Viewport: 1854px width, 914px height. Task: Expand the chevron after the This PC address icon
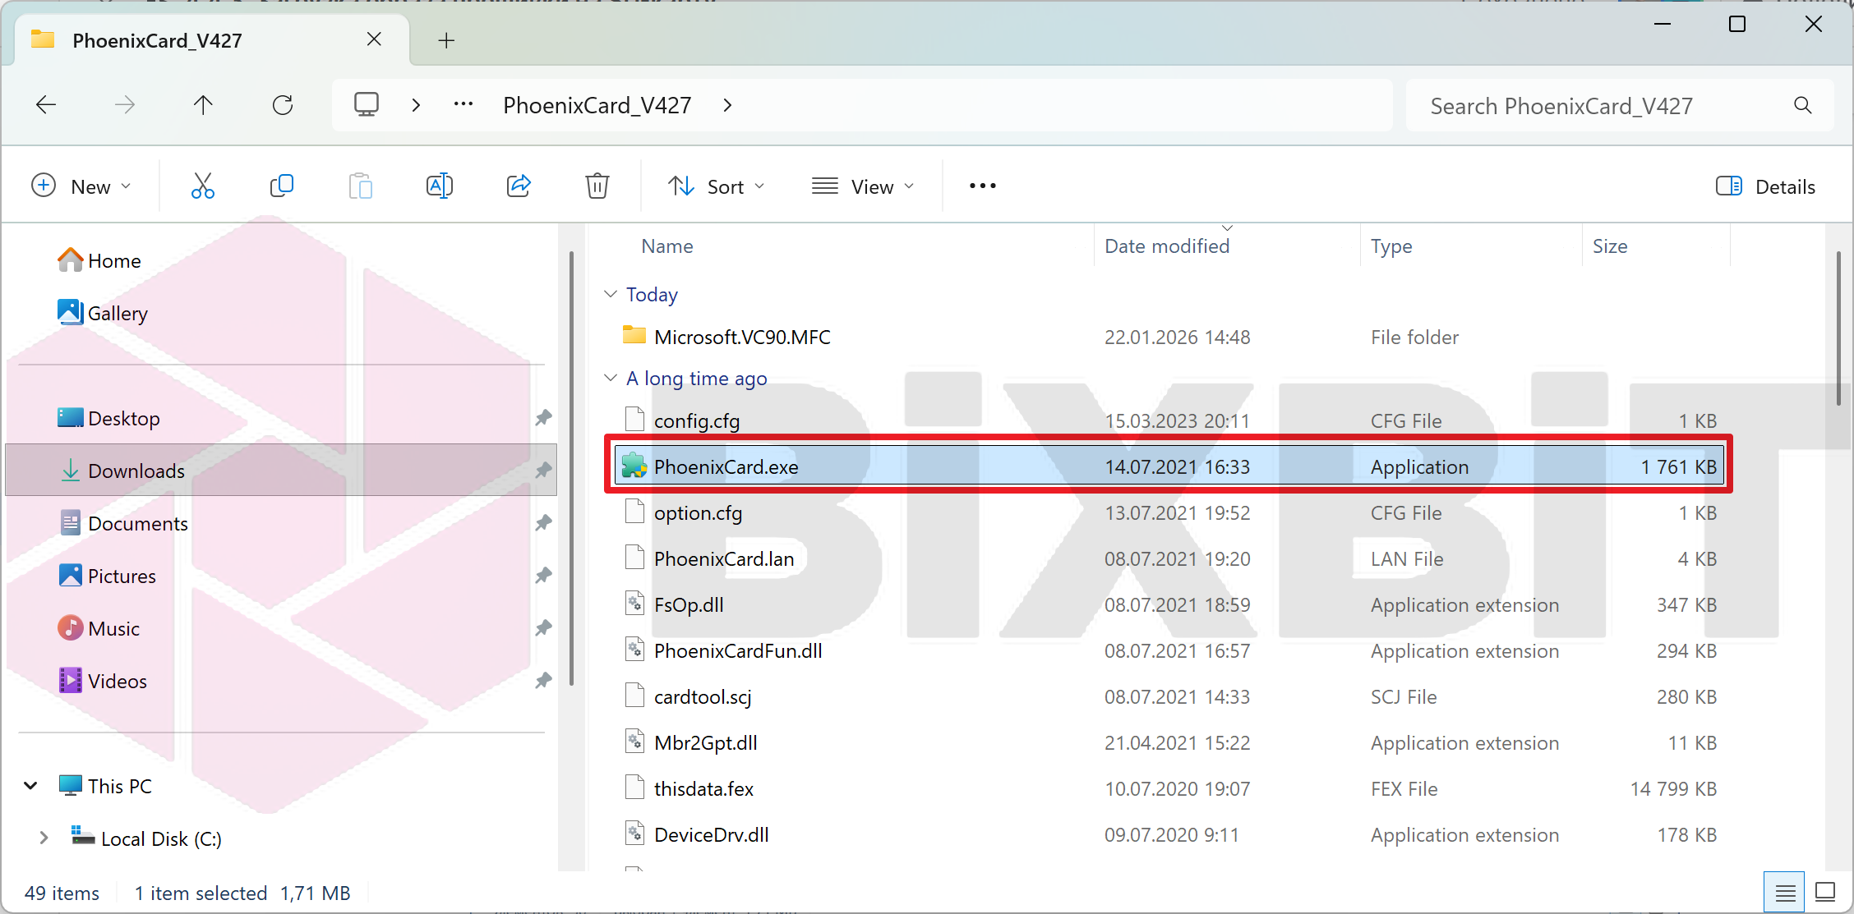coord(416,105)
